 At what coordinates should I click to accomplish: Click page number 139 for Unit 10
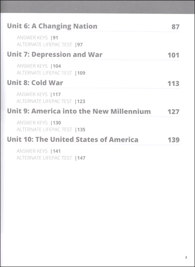click(173, 140)
